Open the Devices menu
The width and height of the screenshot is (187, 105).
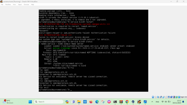point(26,5)
